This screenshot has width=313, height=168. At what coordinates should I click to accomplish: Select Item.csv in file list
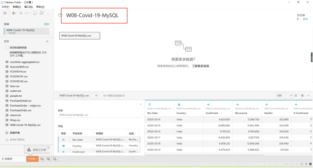[x=15, y=86]
